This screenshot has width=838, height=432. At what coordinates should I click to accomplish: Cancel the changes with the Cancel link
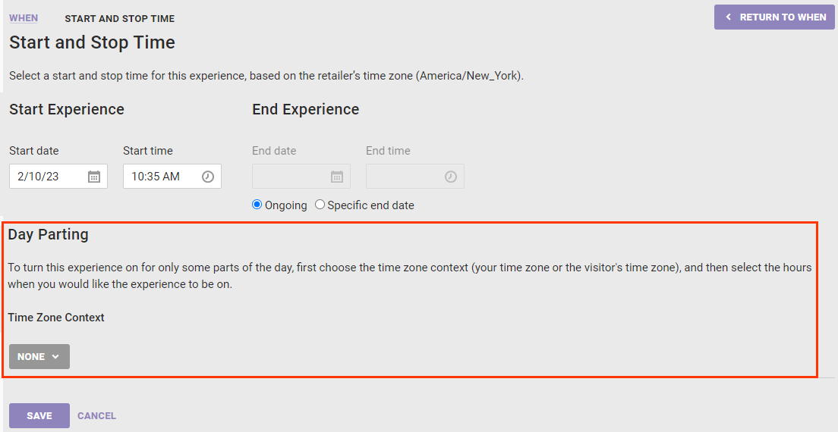(96, 415)
